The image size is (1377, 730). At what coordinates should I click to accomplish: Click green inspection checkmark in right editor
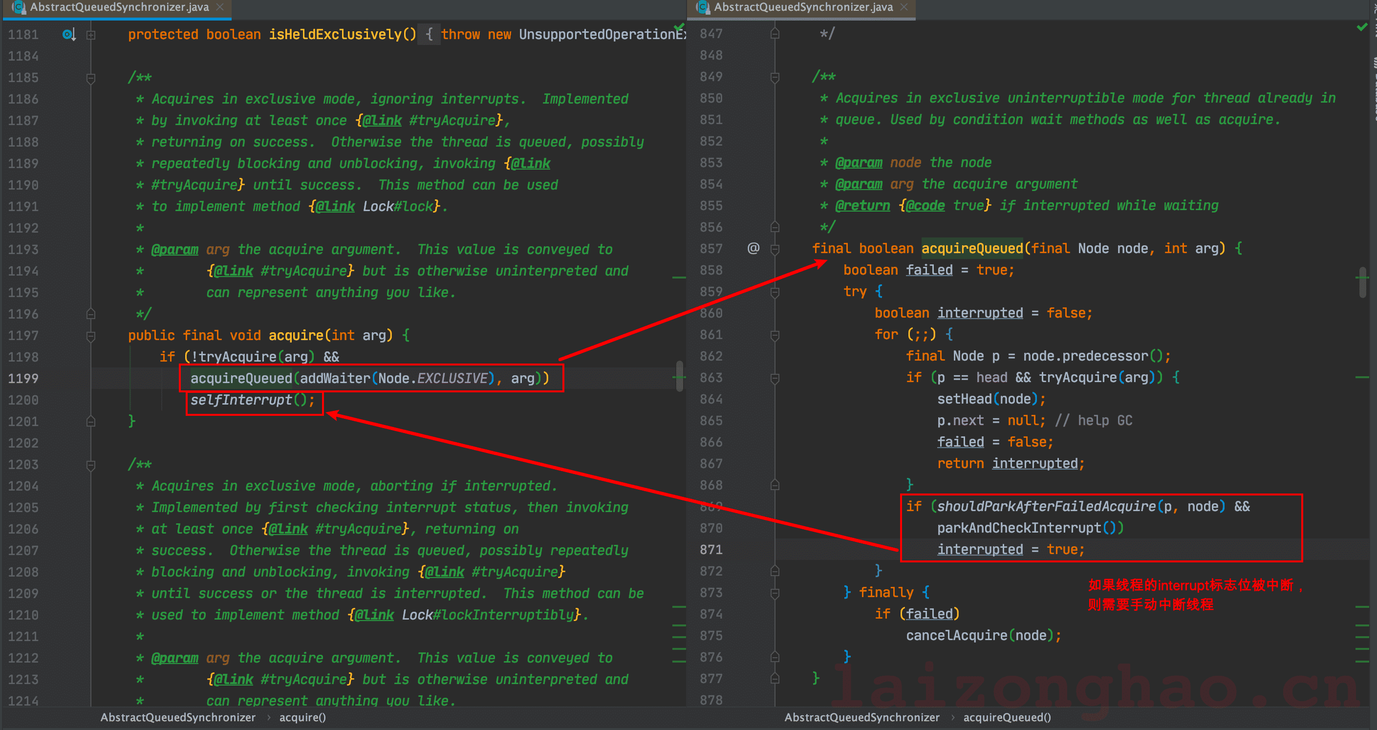click(x=1362, y=27)
